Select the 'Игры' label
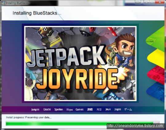This screenshot has height=130, width=166. [69, 110]
